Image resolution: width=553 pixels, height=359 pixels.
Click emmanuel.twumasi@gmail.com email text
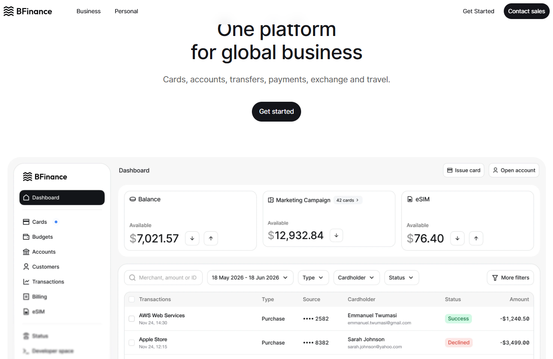point(379,323)
